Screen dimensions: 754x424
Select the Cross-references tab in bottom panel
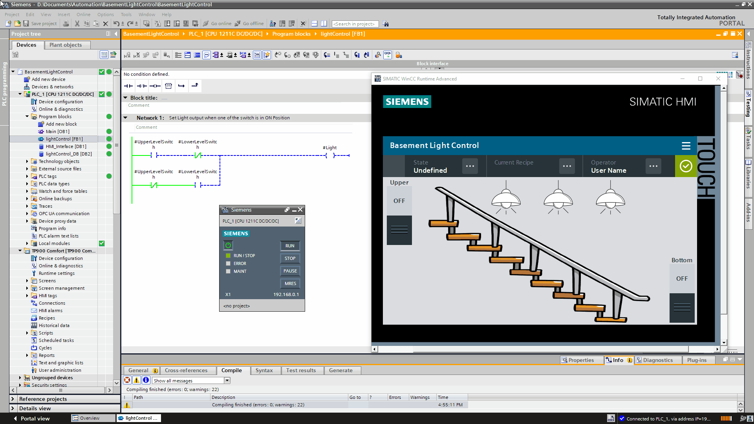click(x=186, y=370)
